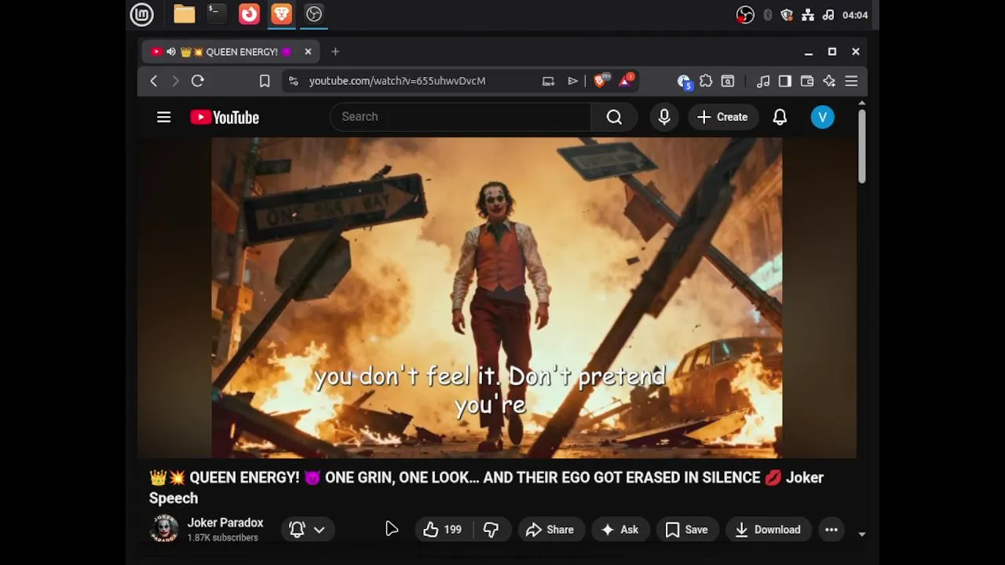This screenshot has width=1005, height=565.
Task: Click the Brave browser taskbar icon
Action: click(x=281, y=14)
